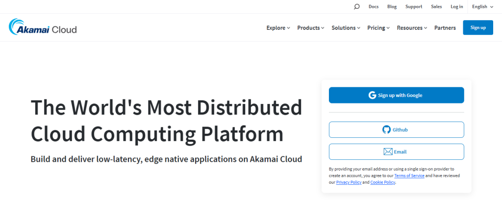Click the headline "The World's Most Distributed"

point(167,107)
